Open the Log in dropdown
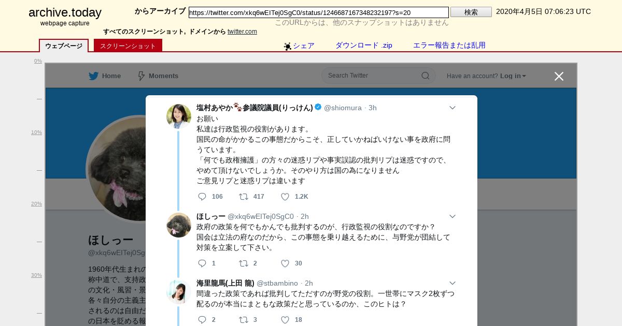Viewport: 622px width, 326px height. click(513, 76)
